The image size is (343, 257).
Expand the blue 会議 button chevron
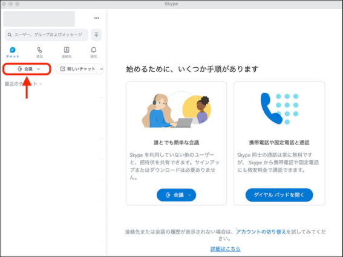(x=190, y=195)
